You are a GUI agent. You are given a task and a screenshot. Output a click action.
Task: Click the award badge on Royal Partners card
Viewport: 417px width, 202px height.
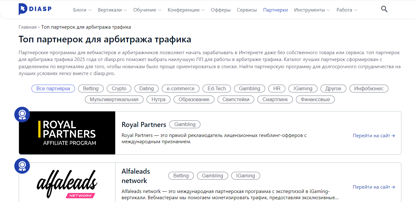(x=22, y=115)
